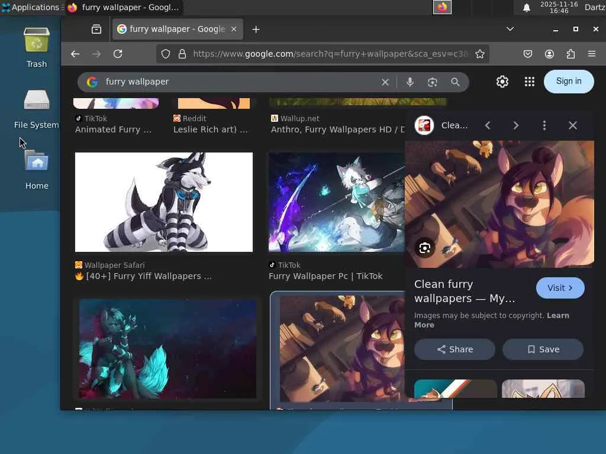Open the selected squirrel girl result thumbnail

[341, 349]
